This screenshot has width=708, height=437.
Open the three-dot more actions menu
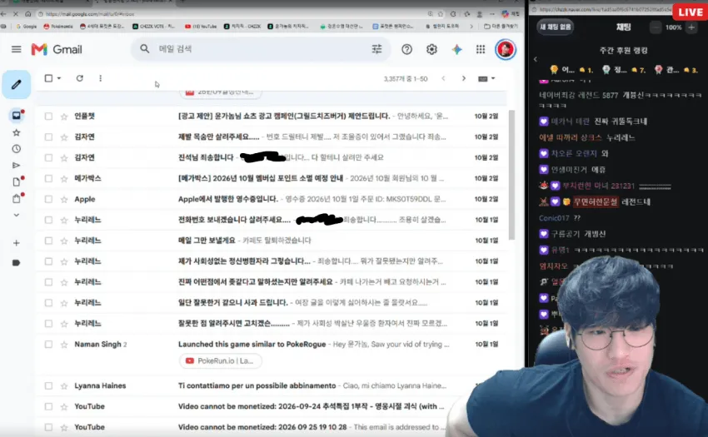pyautogui.click(x=100, y=78)
